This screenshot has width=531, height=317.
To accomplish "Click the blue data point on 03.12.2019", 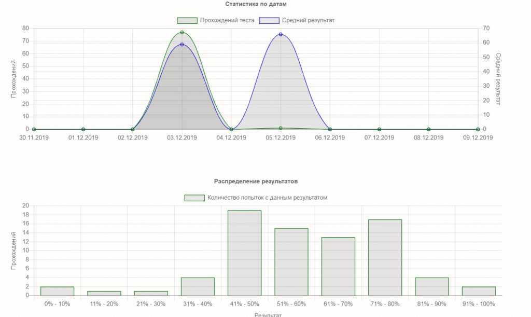I will [182, 44].
